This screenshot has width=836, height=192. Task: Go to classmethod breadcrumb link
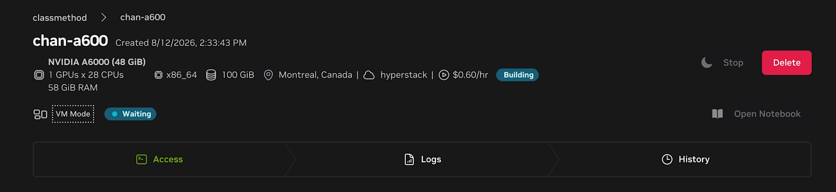(60, 18)
